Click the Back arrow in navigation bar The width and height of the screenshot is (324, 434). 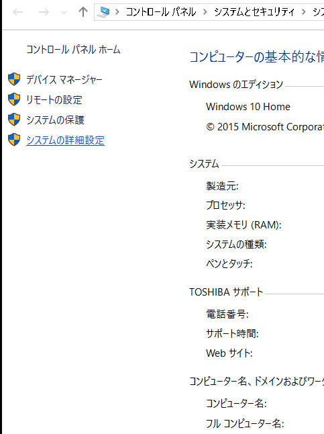[17, 12]
